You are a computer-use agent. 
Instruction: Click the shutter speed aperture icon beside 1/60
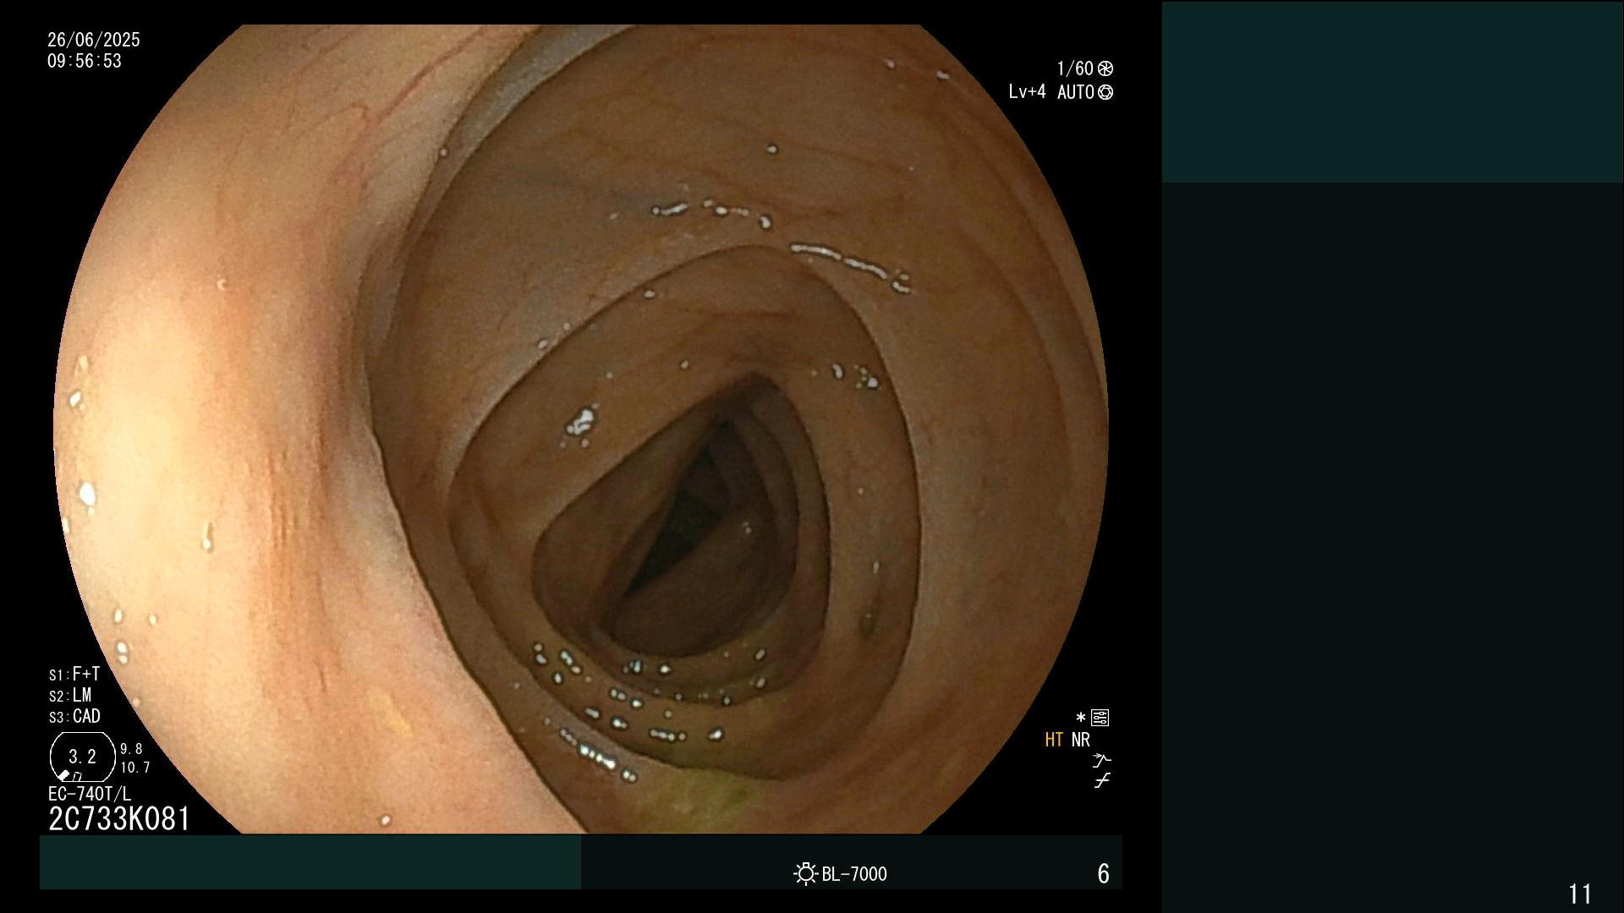click(x=1106, y=68)
